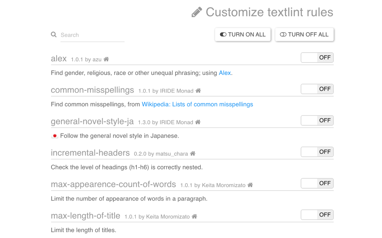Click the TURN ON ALL button
Image resolution: width=382 pixels, height=238 pixels.
pyautogui.click(x=243, y=35)
